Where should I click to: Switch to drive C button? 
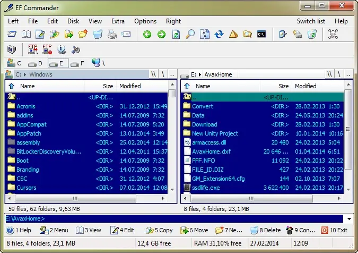coord(14,63)
